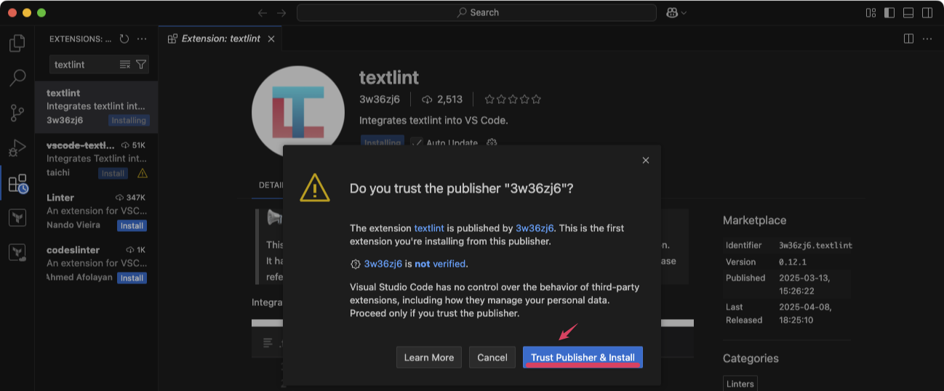Select the textlint extension by 3w36zj6
The height and width of the screenshot is (391, 944).
[97, 107]
